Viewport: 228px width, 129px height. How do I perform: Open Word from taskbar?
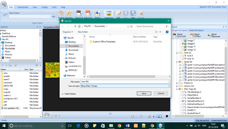point(128,125)
